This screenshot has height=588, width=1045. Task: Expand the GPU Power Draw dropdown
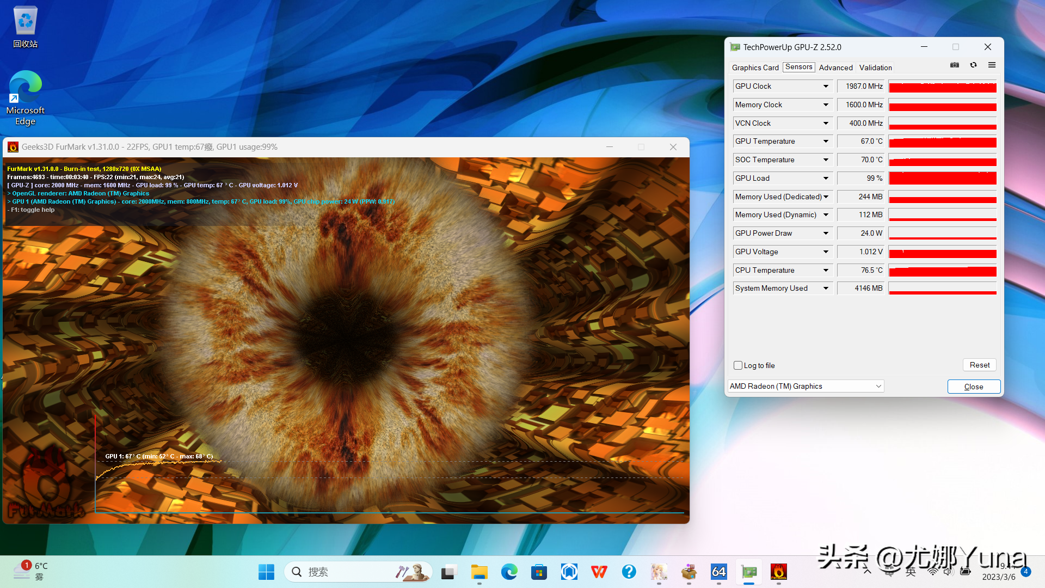click(x=826, y=233)
